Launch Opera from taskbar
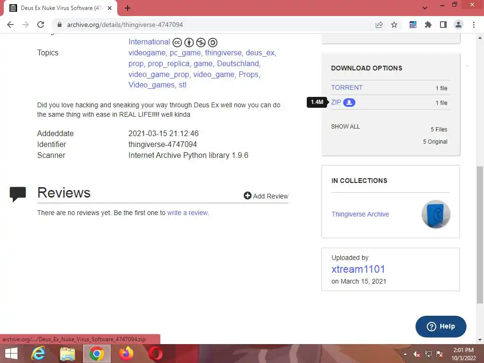The width and height of the screenshot is (484, 363). click(155, 354)
